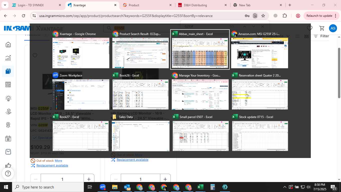The image size is (341, 192).
Task: Open password manager key icon
Action: click(247, 16)
